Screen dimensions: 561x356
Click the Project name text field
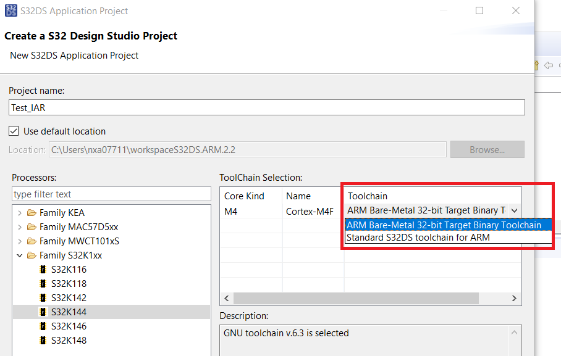click(x=266, y=107)
